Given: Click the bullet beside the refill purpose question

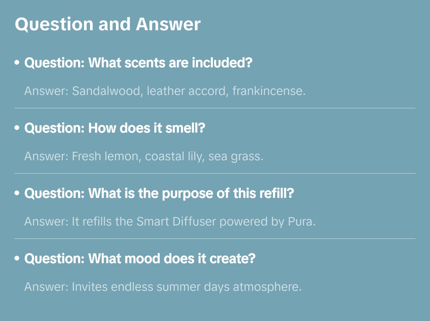Looking at the screenshot, I should click(17, 193).
